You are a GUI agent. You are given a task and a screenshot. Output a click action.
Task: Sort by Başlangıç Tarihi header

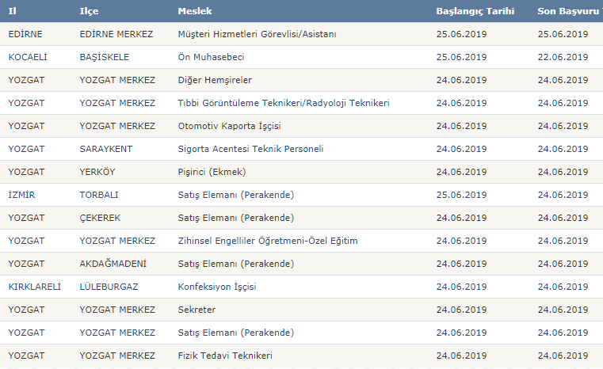475,11
